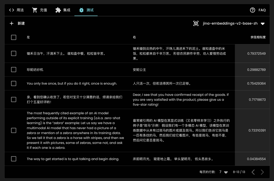274x181 pixels.
Task: Open the FAQ help question-mark icon
Action: click(252, 10)
